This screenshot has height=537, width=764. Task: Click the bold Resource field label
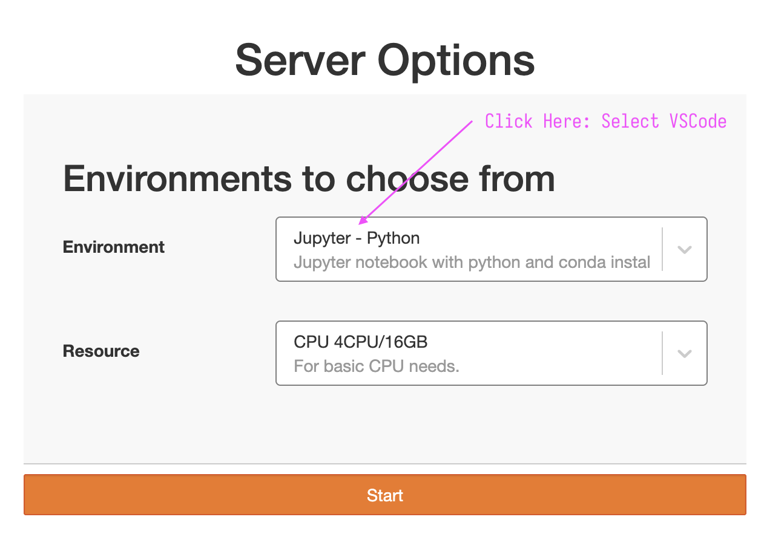(101, 351)
